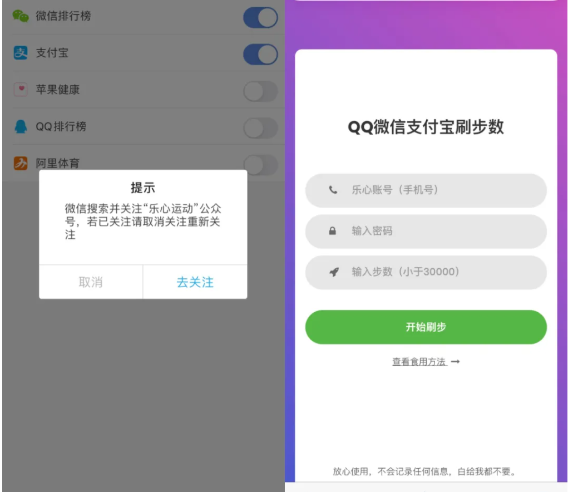Click the phone icon in account field
Viewport: 568px width, 492px height.
(333, 190)
